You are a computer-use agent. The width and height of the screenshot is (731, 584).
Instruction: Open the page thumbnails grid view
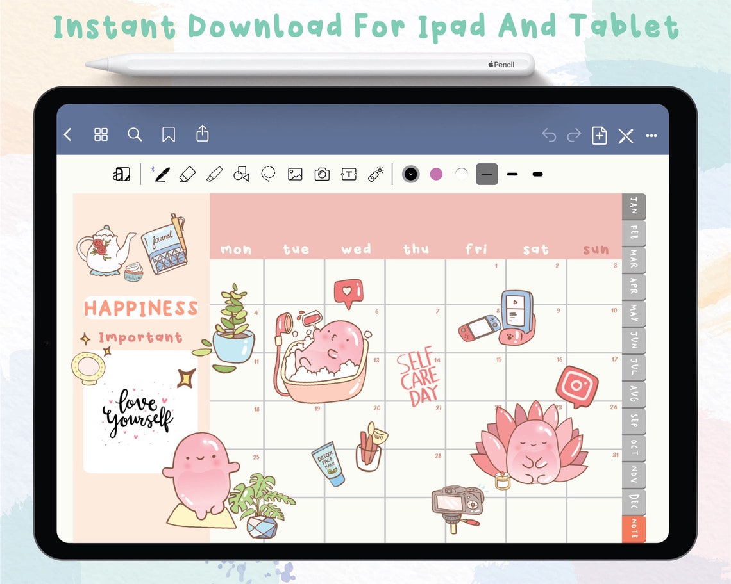[x=101, y=134]
